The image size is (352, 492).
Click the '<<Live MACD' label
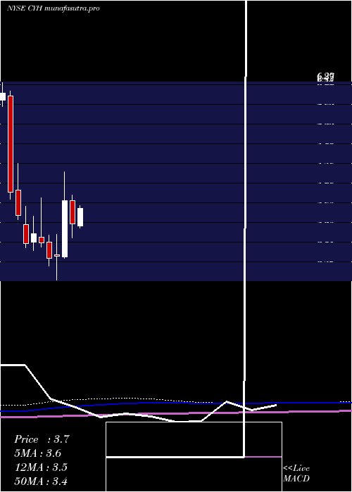[x=296, y=474]
